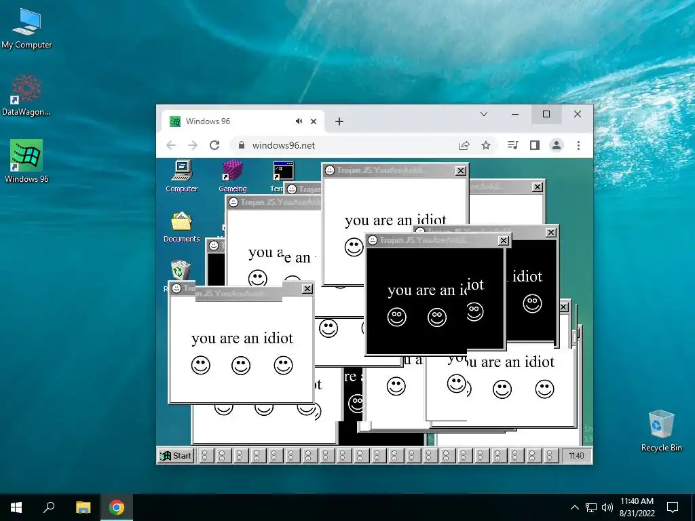This screenshot has width=695, height=521.
Task: Click the Chrome icon in taskbar
Action: pos(117,507)
